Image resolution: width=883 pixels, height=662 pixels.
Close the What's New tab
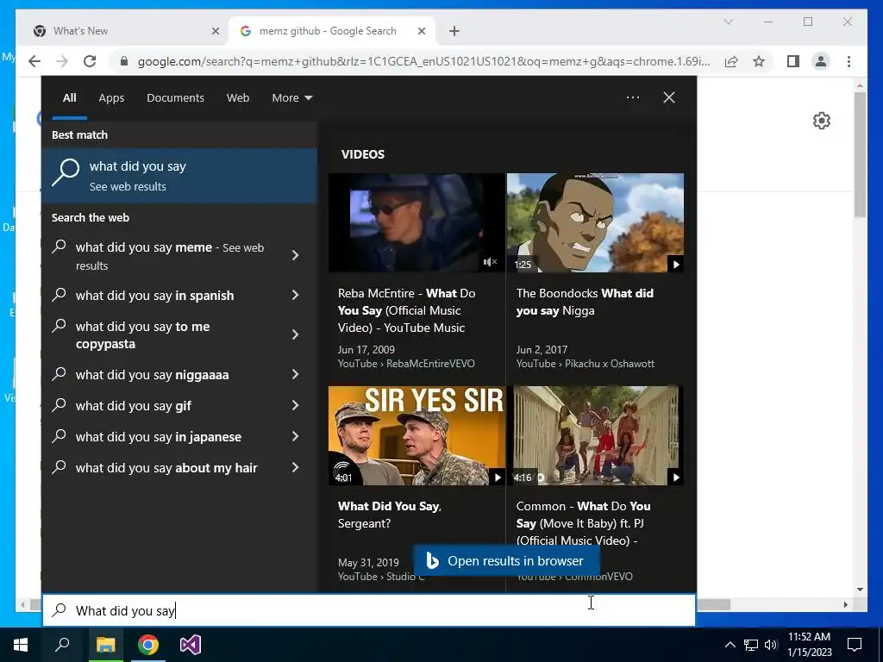(x=215, y=31)
